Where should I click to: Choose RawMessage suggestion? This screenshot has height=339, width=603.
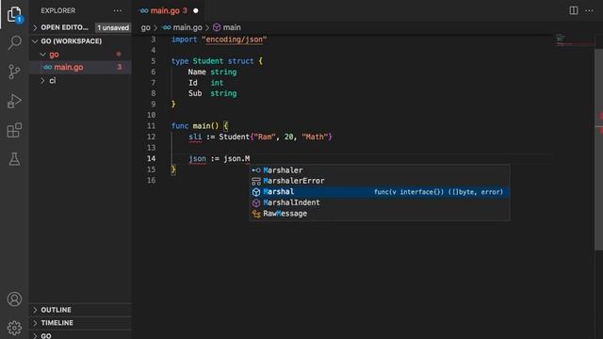pos(380,214)
